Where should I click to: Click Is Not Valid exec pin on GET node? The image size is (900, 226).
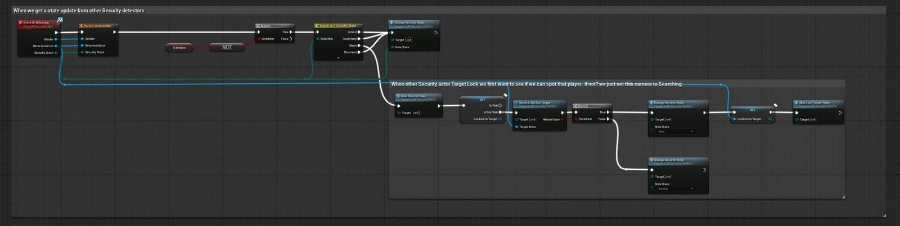(500, 112)
